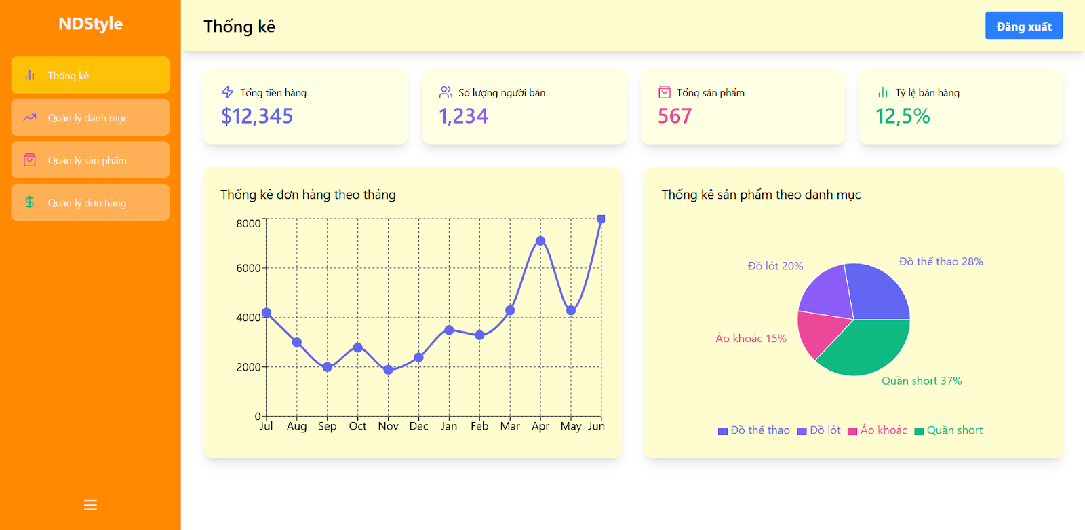Click the Jan data point on the line chart
Viewport: 1085px width, 530px height.
coord(449,330)
